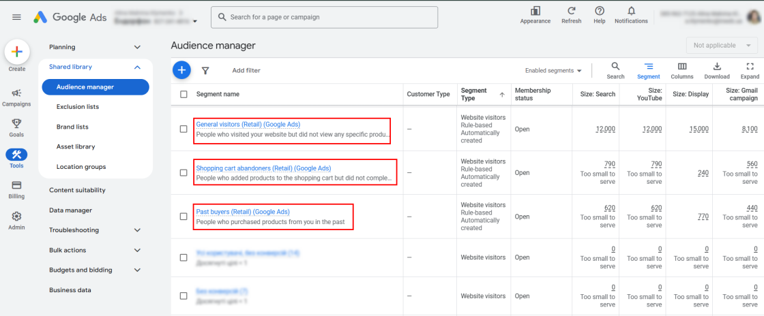Screen dimensions: 764x316
Task: Expand the Planning section
Action: point(137,47)
